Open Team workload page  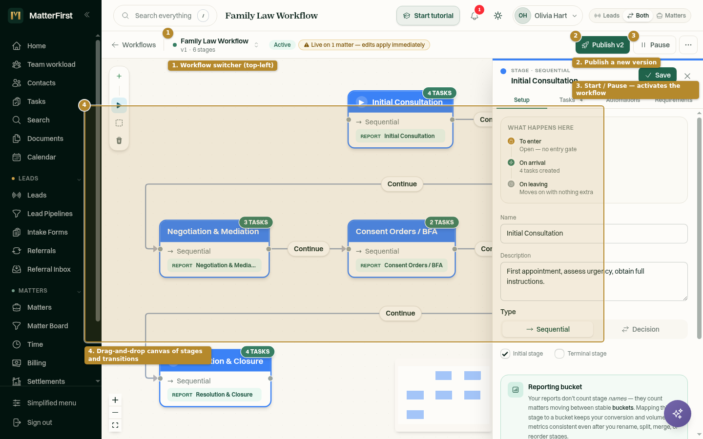pyautogui.click(x=49, y=64)
